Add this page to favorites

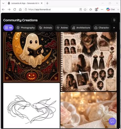(85, 9)
